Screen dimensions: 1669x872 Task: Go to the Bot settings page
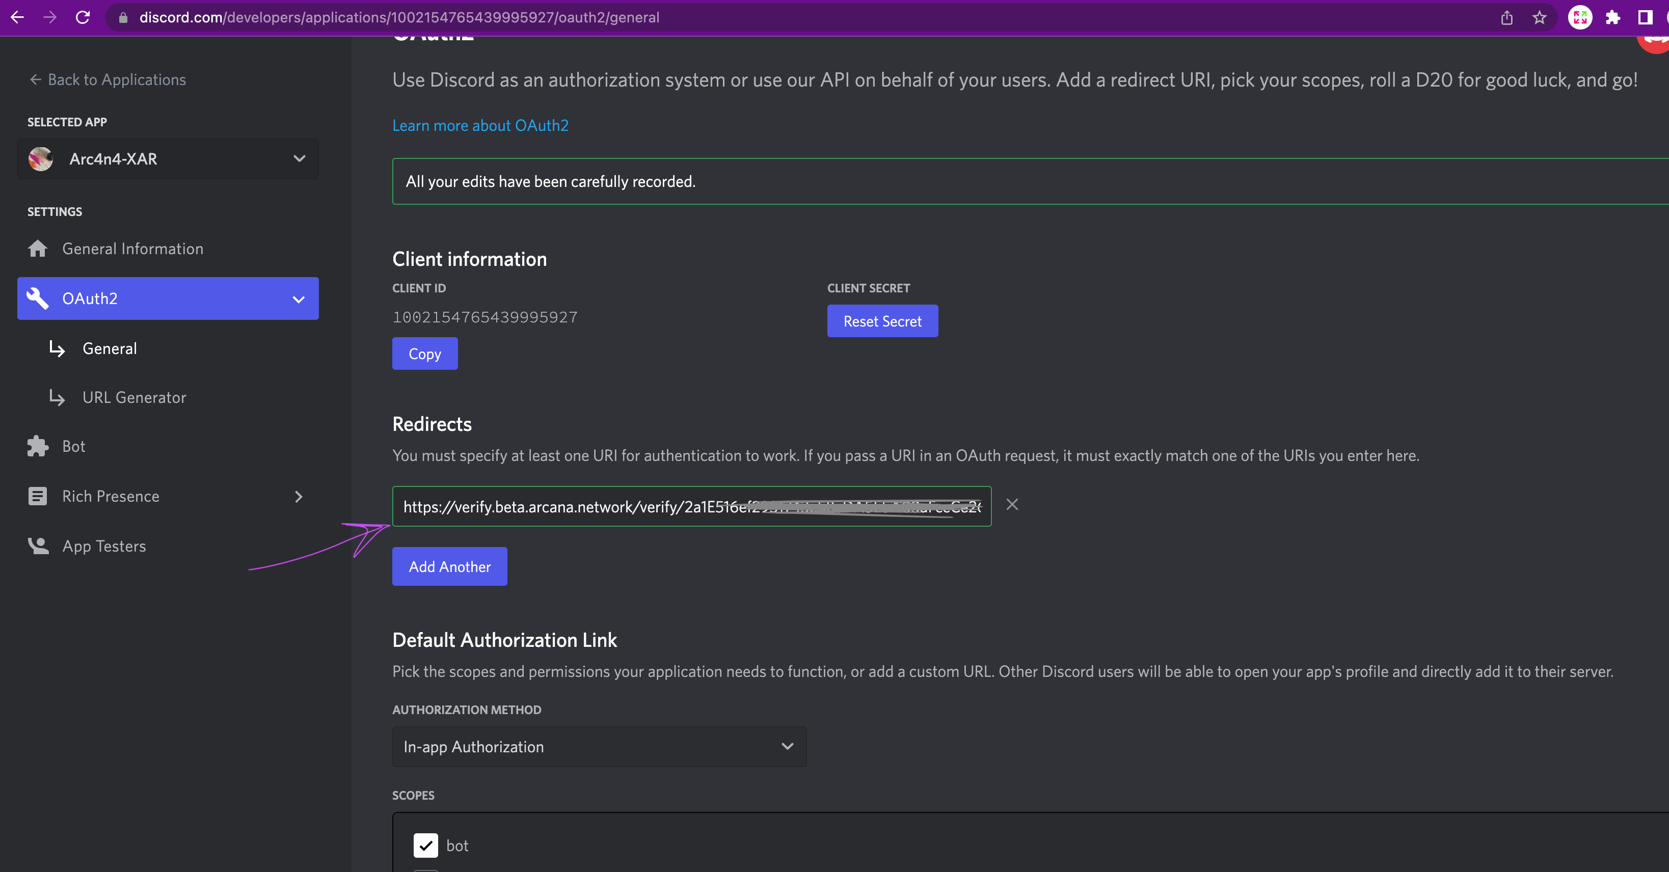(x=74, y=446)
